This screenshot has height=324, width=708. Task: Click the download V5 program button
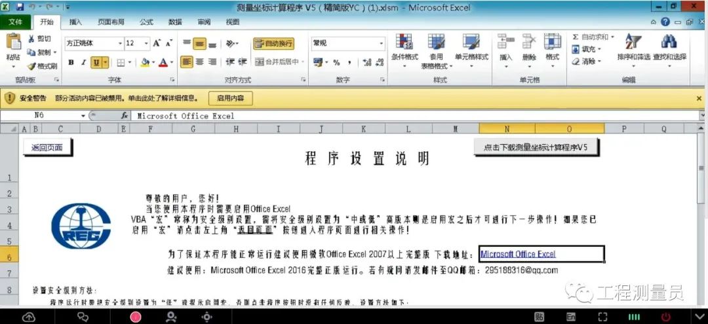pyautogui.click(x=536, y=147)
